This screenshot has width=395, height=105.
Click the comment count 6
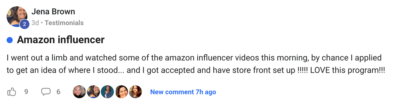58,92
